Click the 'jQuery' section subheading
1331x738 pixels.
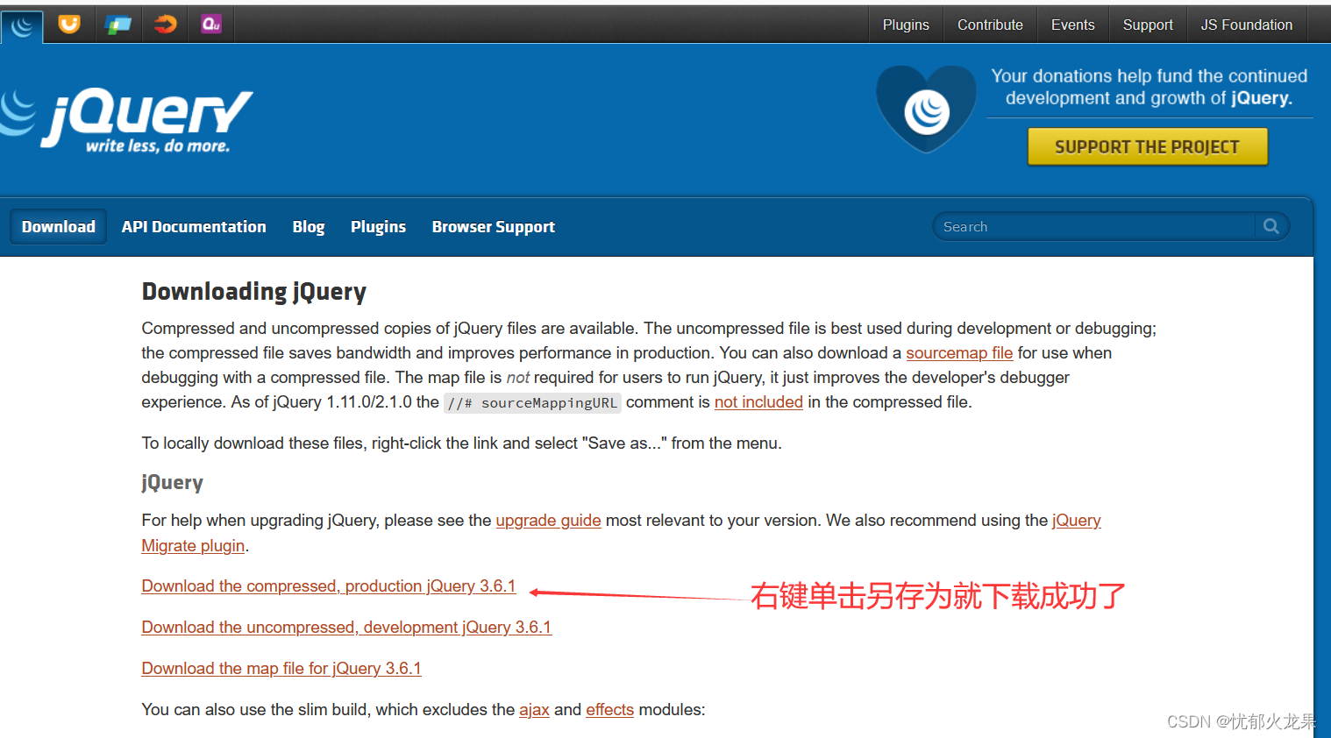click(172, 482)
